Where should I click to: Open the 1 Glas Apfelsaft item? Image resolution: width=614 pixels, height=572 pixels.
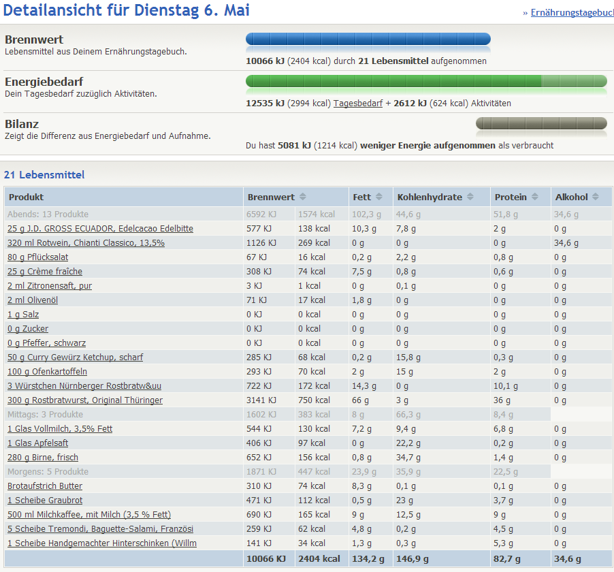pos(37,443)
